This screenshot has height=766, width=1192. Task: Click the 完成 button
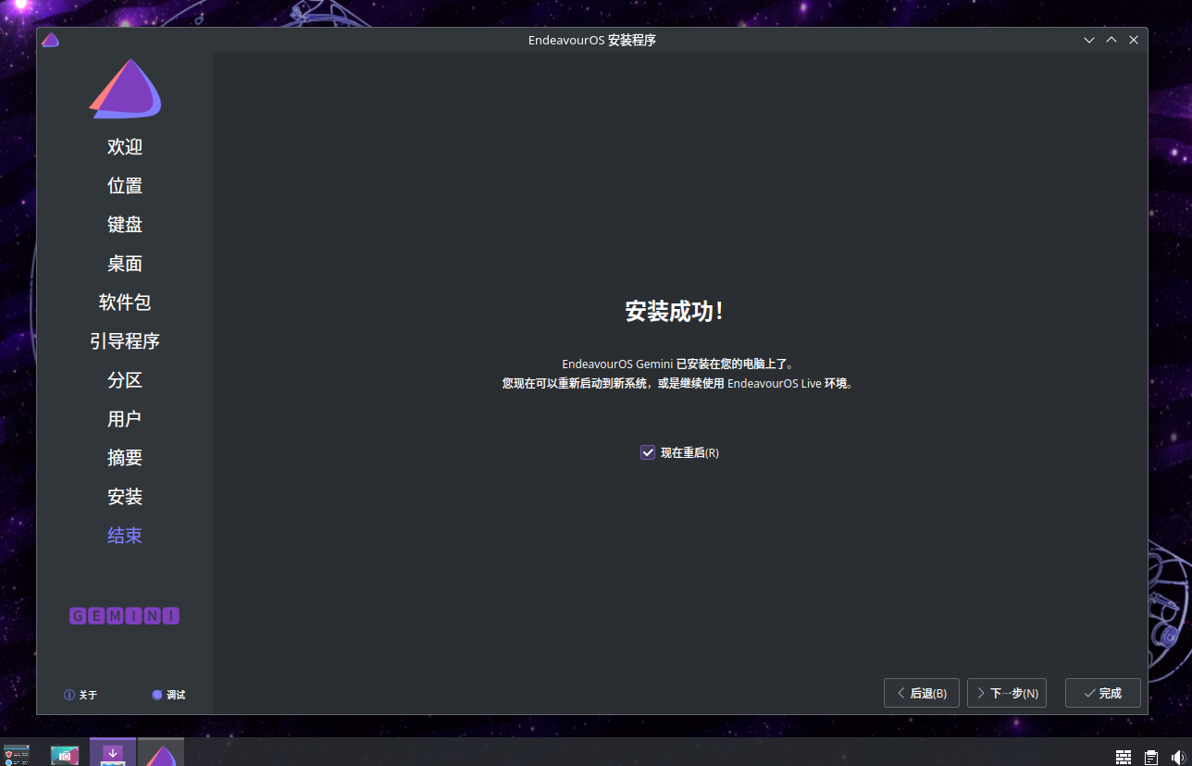1102,693
